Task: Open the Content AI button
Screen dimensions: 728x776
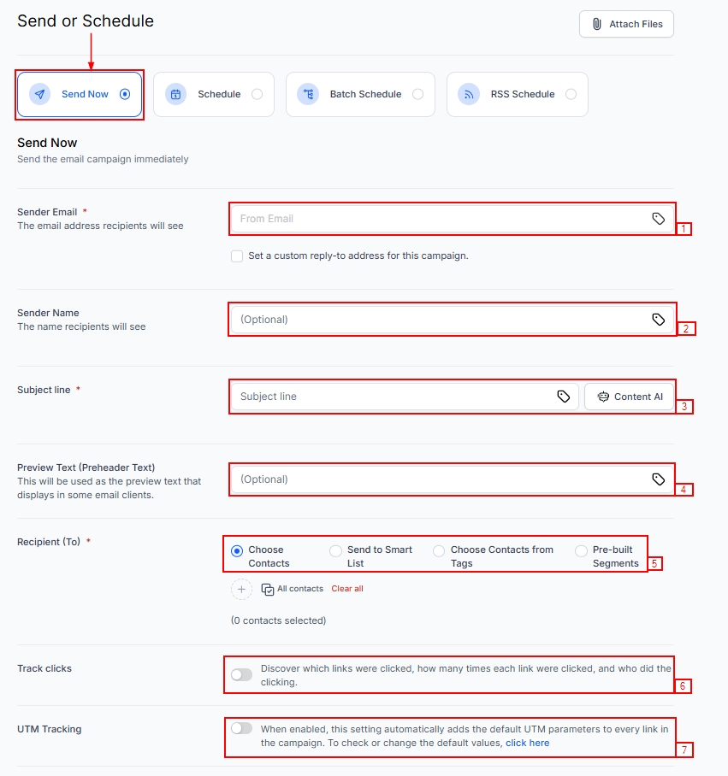Action: [630, 397]
